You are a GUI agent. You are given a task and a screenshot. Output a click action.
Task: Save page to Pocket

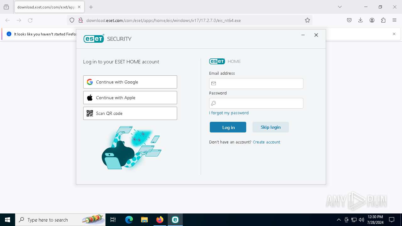pos(349,20)
